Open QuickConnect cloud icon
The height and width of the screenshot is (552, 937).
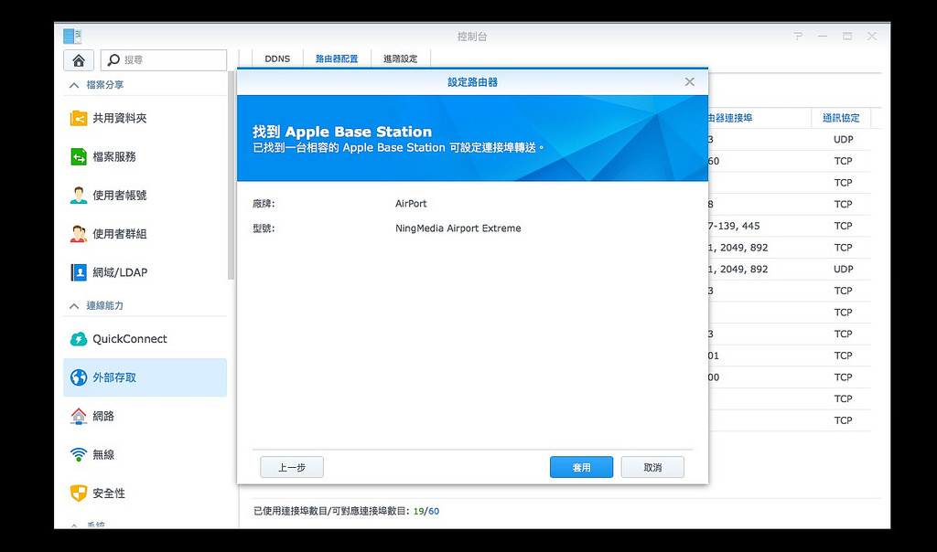click(x=79, y=339)
